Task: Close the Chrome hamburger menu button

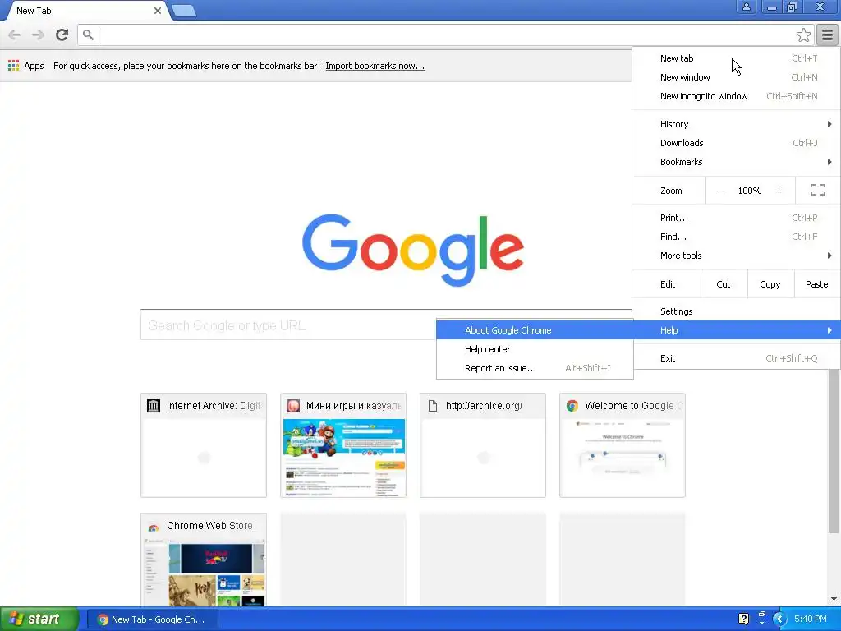Action: tap(827, 35)
